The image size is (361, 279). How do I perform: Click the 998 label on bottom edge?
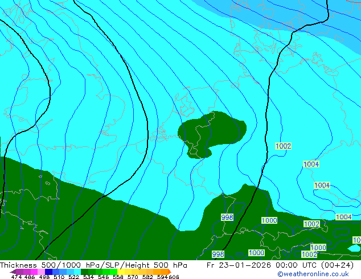tap(218, 254)
